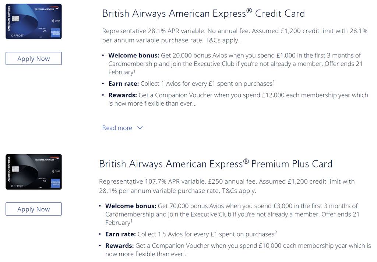This screenshot has width=377, height=262.
Task: Open footnote 1 after Premium Plus welcome bonus
Action: tap(131, 221)
